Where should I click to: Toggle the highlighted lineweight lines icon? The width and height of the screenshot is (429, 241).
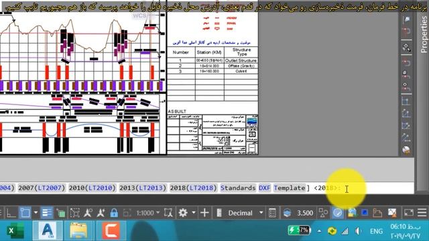click(x=47, y=213)
